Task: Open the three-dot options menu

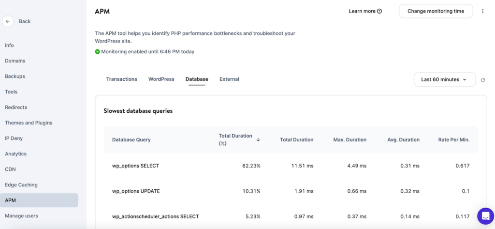Action: (x=482, y=11)
